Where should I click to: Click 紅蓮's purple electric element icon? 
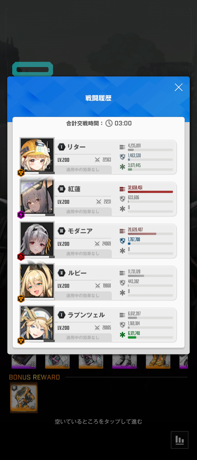[21, 215]
